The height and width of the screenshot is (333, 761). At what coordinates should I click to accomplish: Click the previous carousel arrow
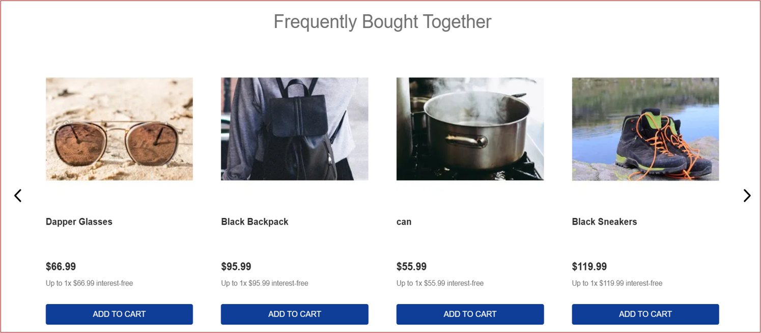click(18, 196)
